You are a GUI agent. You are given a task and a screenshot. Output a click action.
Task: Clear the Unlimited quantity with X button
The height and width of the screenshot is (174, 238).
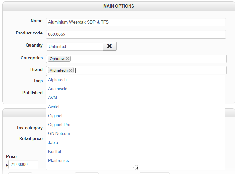coord(110,46)
